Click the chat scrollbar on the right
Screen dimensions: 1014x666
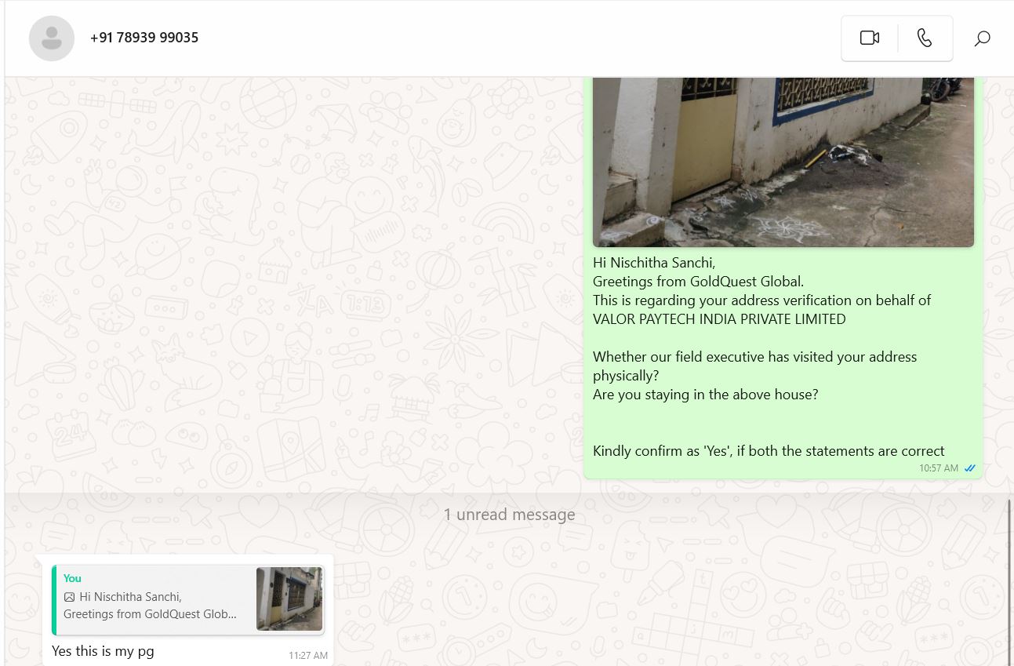click(1009, 581)
